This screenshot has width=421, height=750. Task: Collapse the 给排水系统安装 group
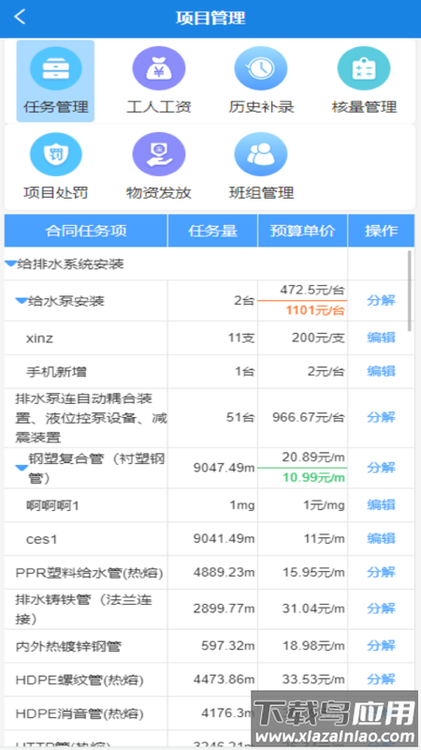pos(10,263)
